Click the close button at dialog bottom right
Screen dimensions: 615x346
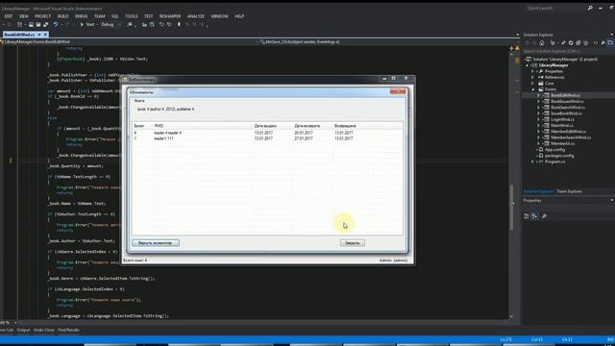coord(353,243)
